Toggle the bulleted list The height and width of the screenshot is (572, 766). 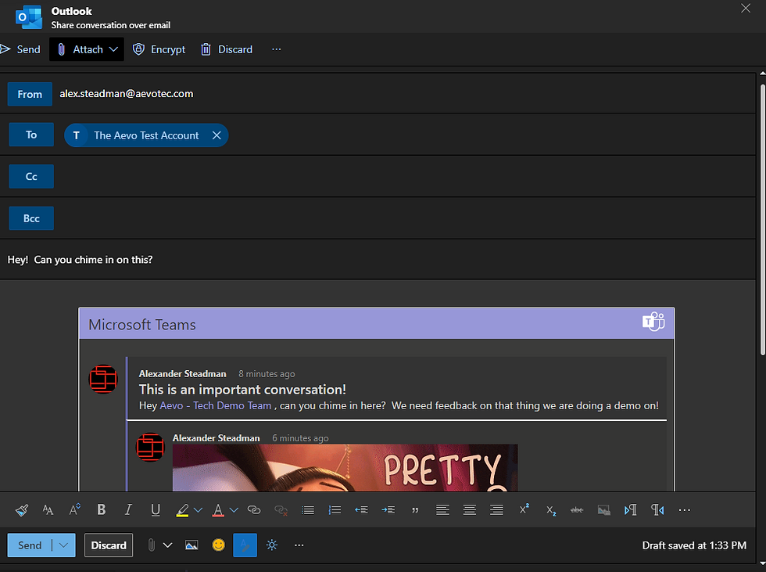point(308,510)
